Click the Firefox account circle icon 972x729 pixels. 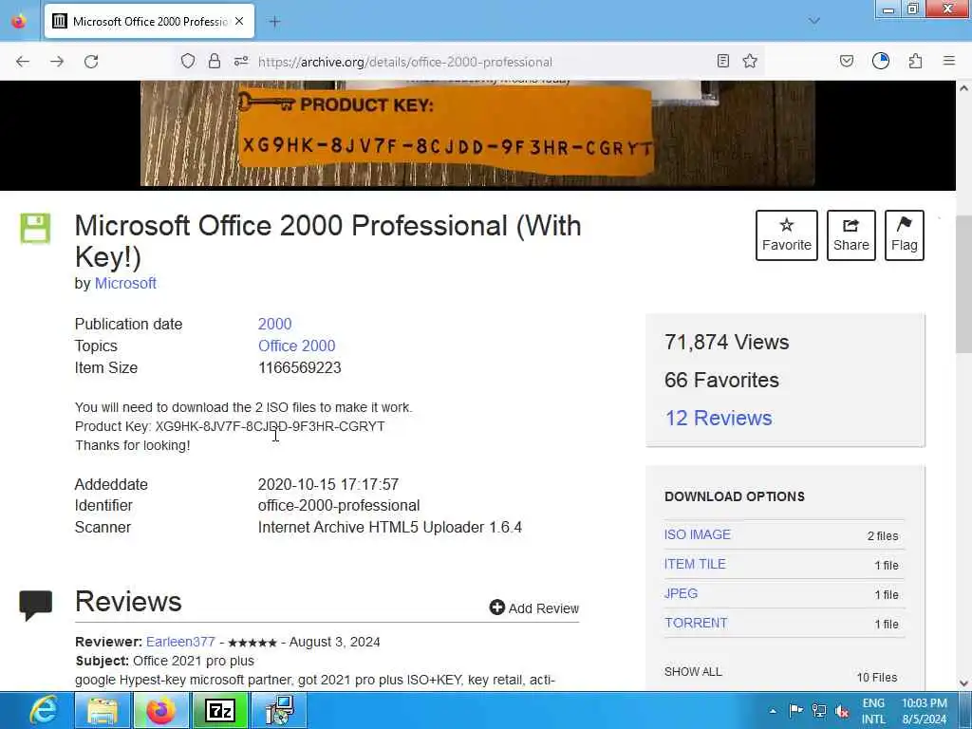[x=881, y=61]
